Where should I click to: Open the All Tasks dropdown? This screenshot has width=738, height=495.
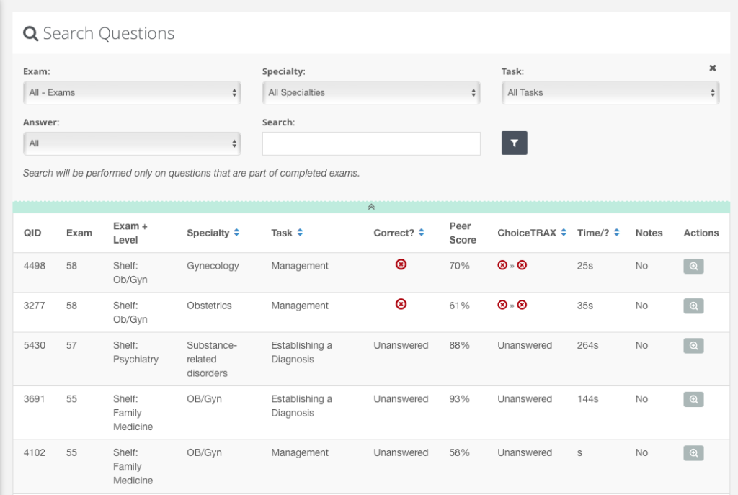click(x=610, y=92)
